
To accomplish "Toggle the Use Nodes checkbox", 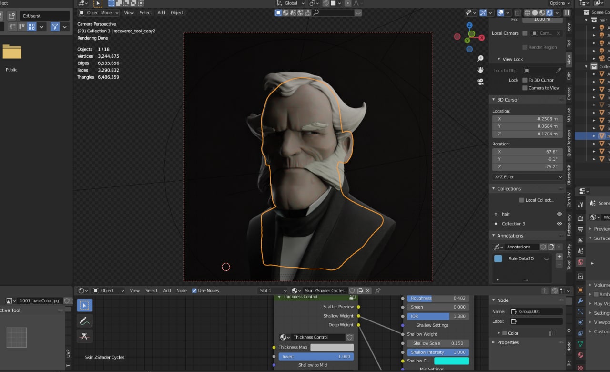I will 194,290.
